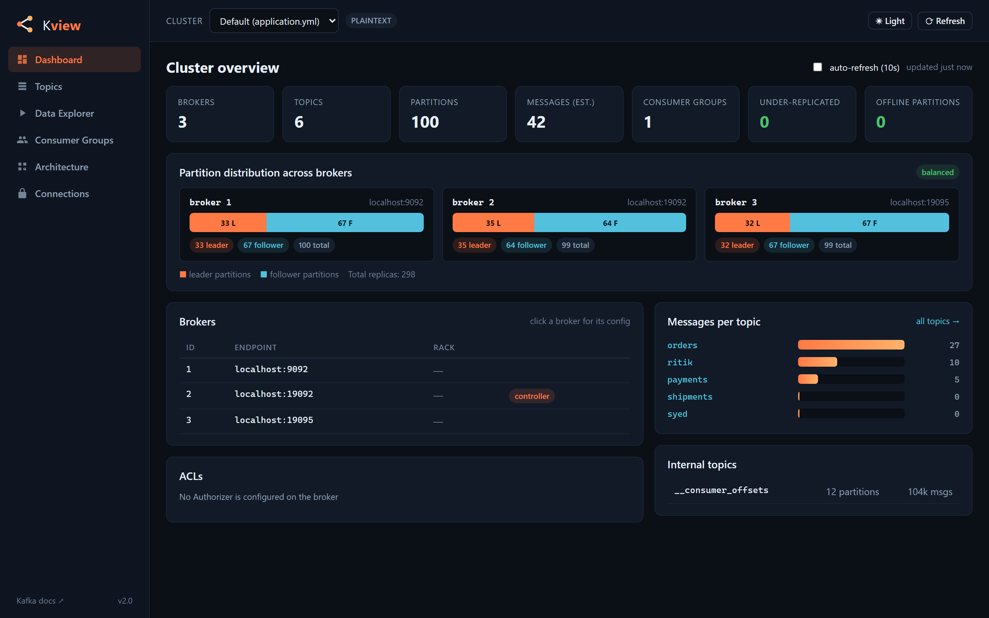
Task: Click the Consumer Groups people icon
Action: pyautogui.click(x=22, y=140)
